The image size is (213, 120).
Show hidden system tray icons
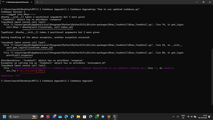(x=173, y=117)
